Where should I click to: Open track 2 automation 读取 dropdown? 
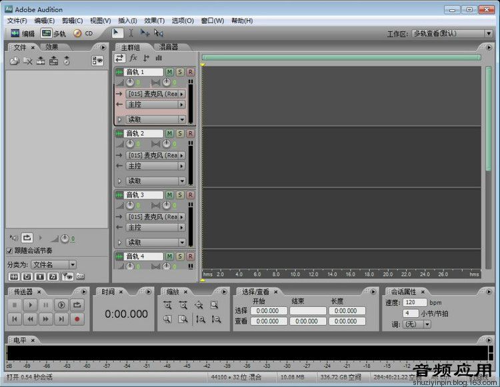coord(156,181)
